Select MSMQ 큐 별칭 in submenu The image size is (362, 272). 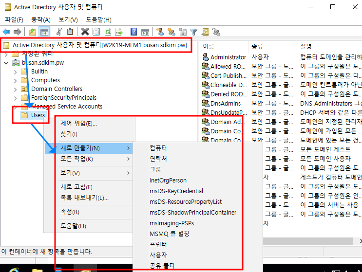coord(170,234)
